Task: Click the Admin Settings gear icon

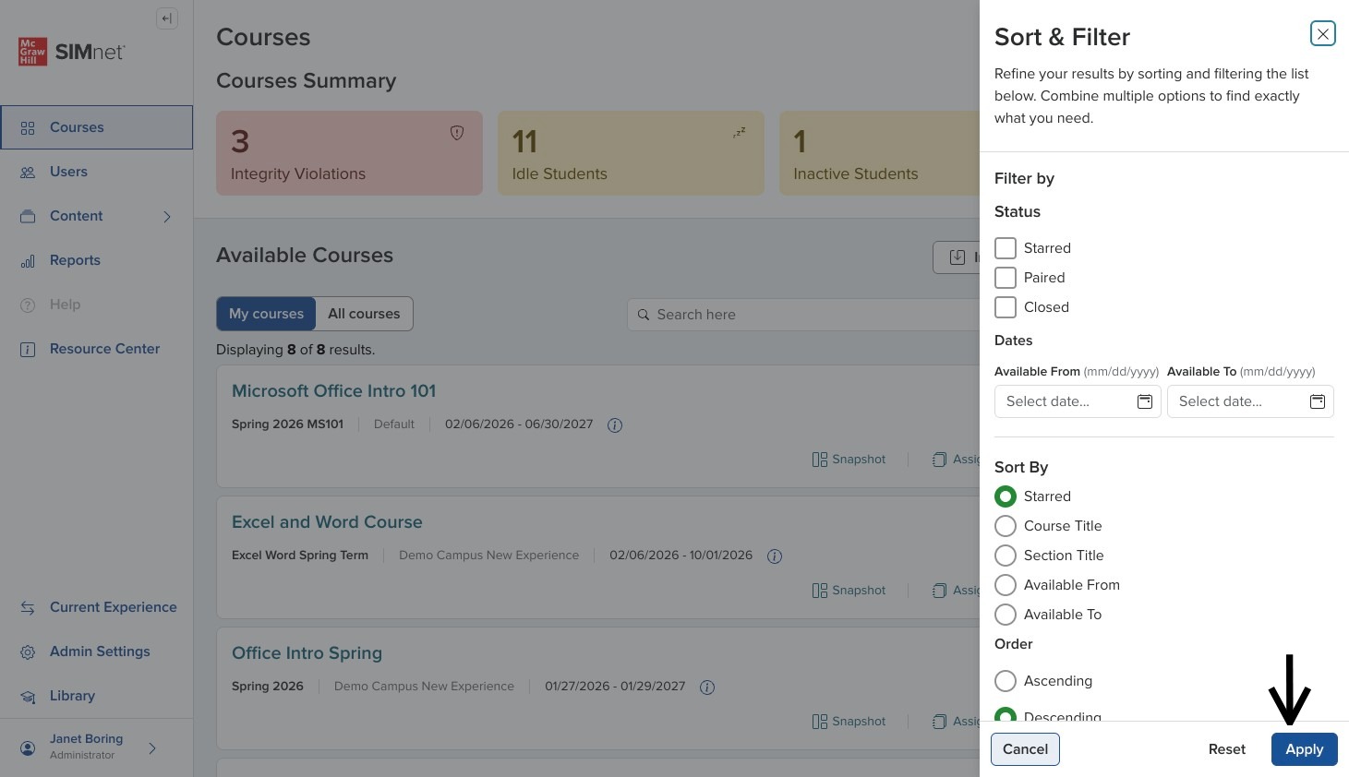Action: (x=28, y=652)
